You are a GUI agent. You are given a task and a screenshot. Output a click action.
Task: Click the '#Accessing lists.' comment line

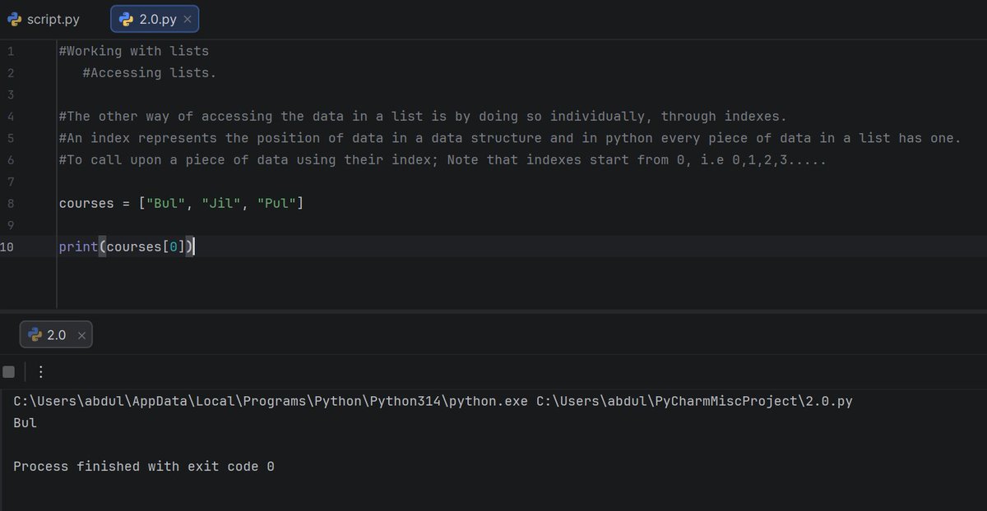(x=150, y=73)
